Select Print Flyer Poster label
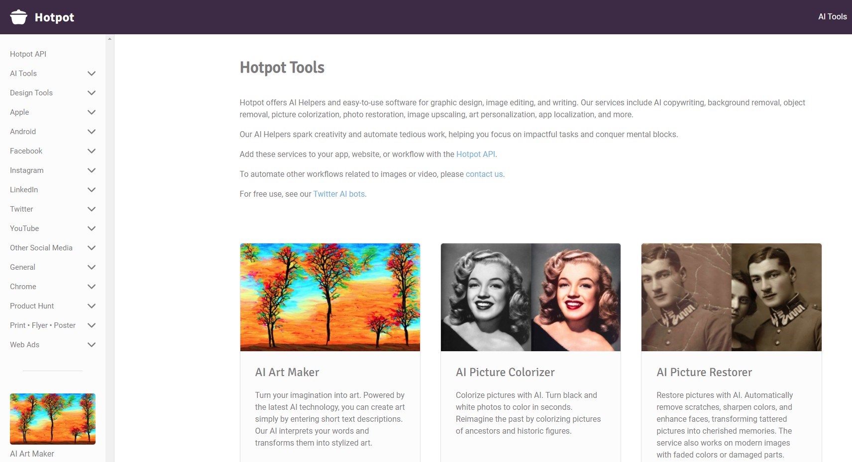The width and height of the screenshot is (852, 462). point(43,325)
